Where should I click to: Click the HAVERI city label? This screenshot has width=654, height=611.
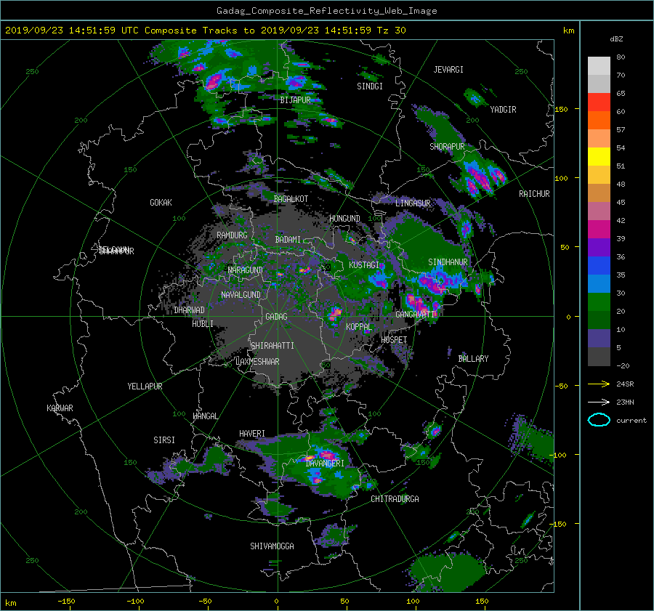pyautogui.click(x=252, y=434)
